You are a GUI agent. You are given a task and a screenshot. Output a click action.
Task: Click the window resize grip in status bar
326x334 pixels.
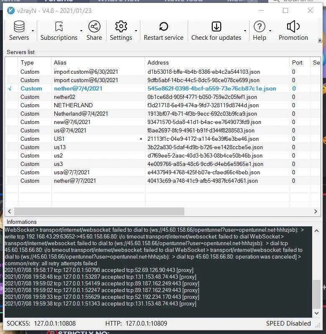[318, 325]
